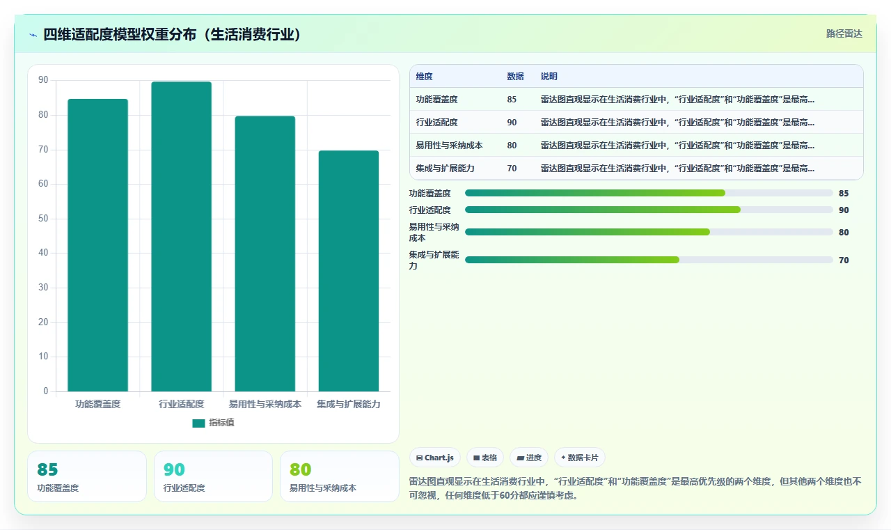Image resolution: width=891 pixels, height=530 pixels.
Task: Click the progress value 70 at right
Action: tap(844, 260)
